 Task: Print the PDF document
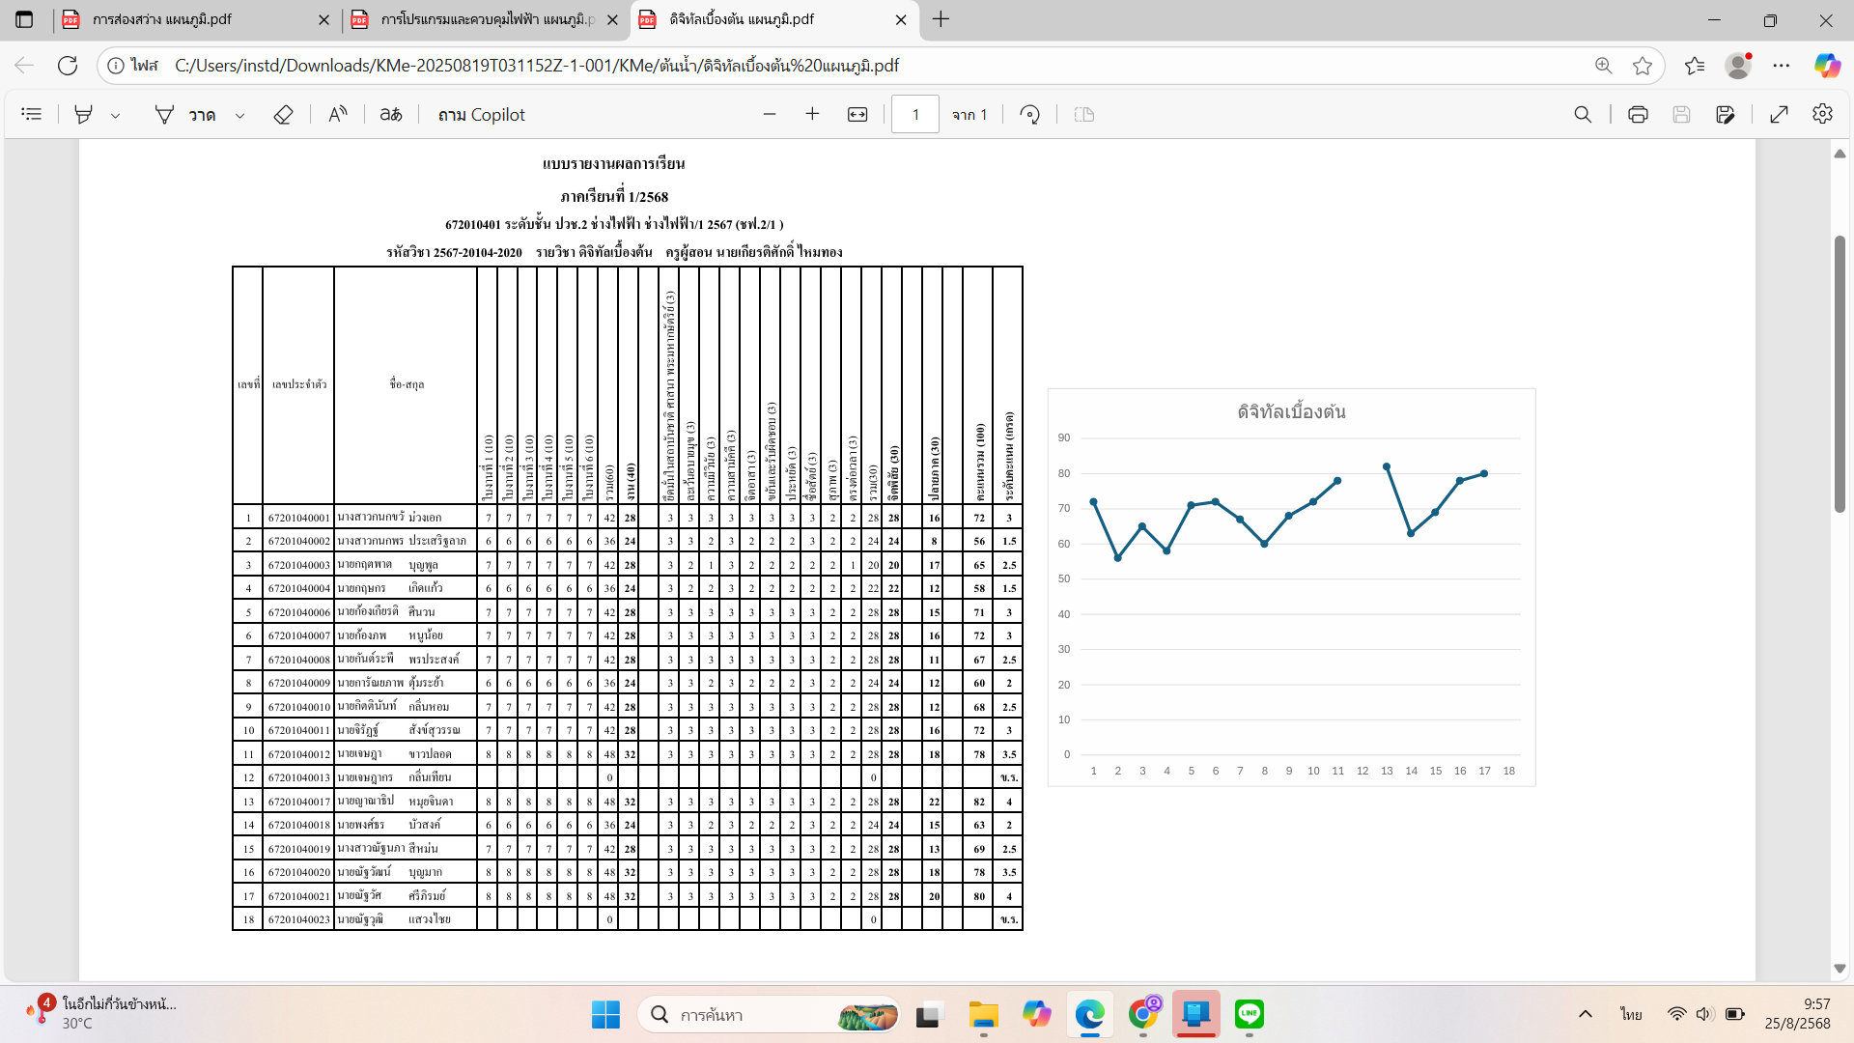click(1638, 114)
